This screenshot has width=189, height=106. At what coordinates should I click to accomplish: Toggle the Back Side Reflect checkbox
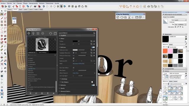(x=74, y=68)
